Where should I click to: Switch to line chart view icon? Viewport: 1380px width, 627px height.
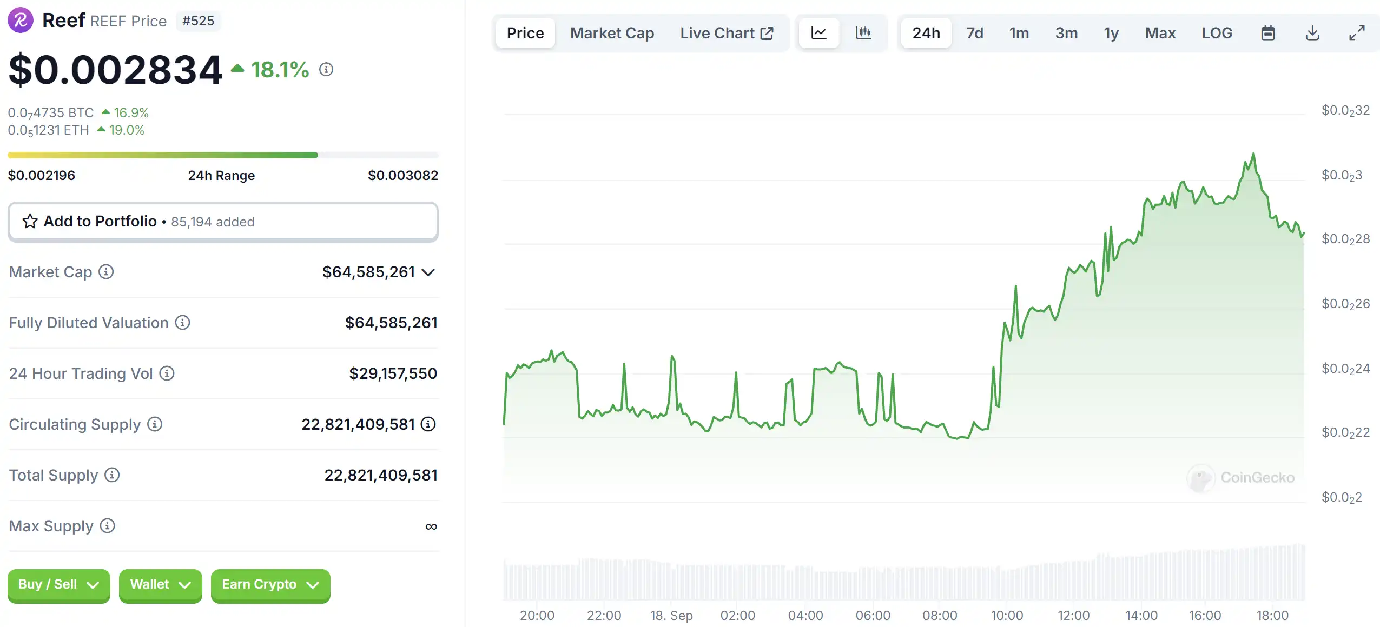(x=818, y=33)
